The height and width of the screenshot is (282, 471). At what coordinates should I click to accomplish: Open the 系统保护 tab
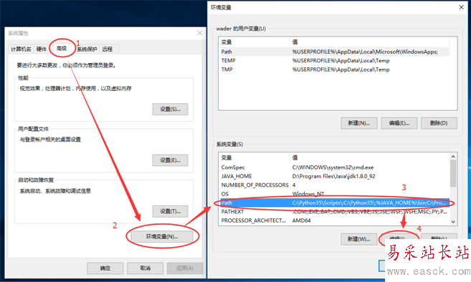[87, 49]
